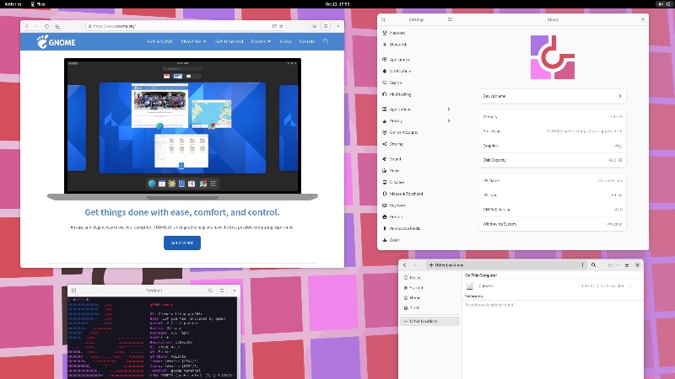Click the blue Get GNOME button
Image resolution: width=675 pixels, height=379 pixels.
[182, 243]
